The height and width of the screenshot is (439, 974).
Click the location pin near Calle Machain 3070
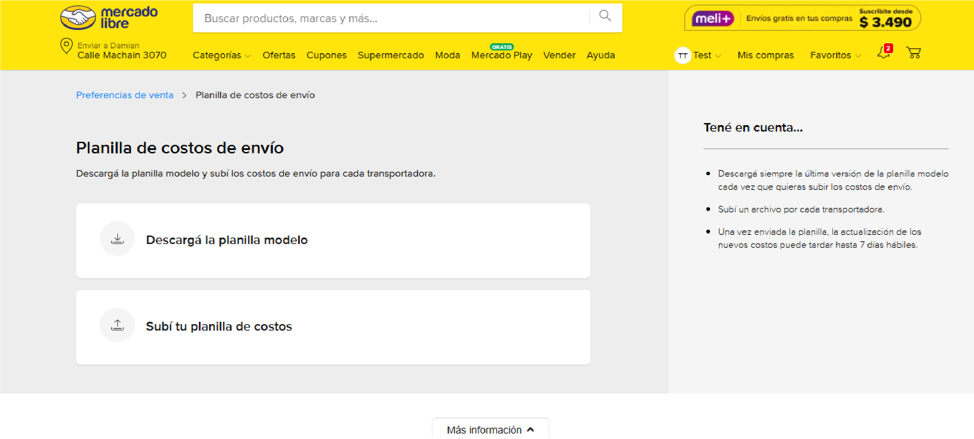(x=67, y=47)
